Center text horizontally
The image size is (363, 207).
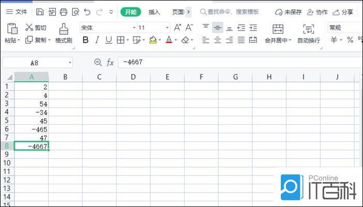(217, 40)
